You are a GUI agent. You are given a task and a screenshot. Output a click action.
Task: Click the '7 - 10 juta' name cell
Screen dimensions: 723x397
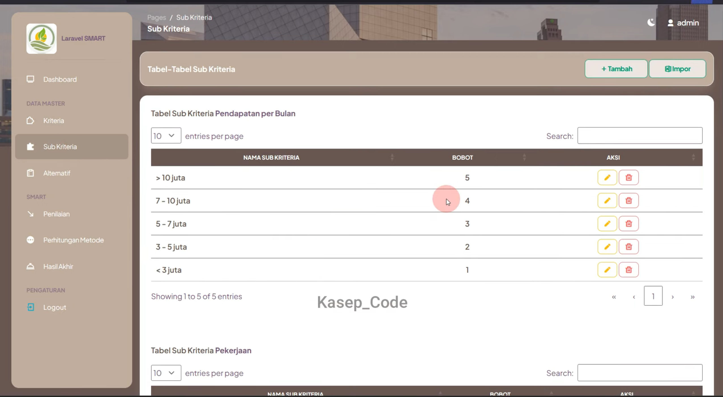[273, 200]
